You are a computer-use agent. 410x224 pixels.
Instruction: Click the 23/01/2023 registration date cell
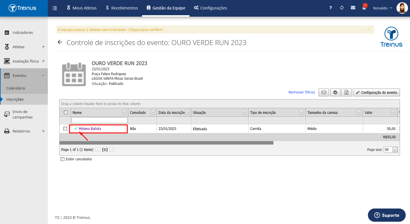pyautogui.click(x=174, y=129)
